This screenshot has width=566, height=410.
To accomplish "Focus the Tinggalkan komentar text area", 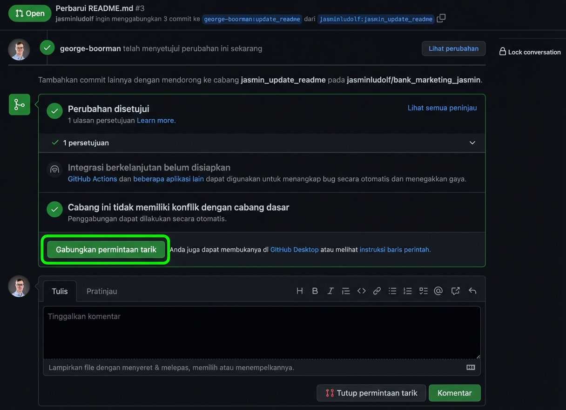I will (262, 332).
